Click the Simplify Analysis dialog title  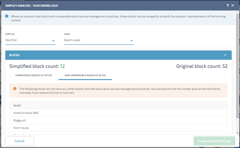coord(31,6)
